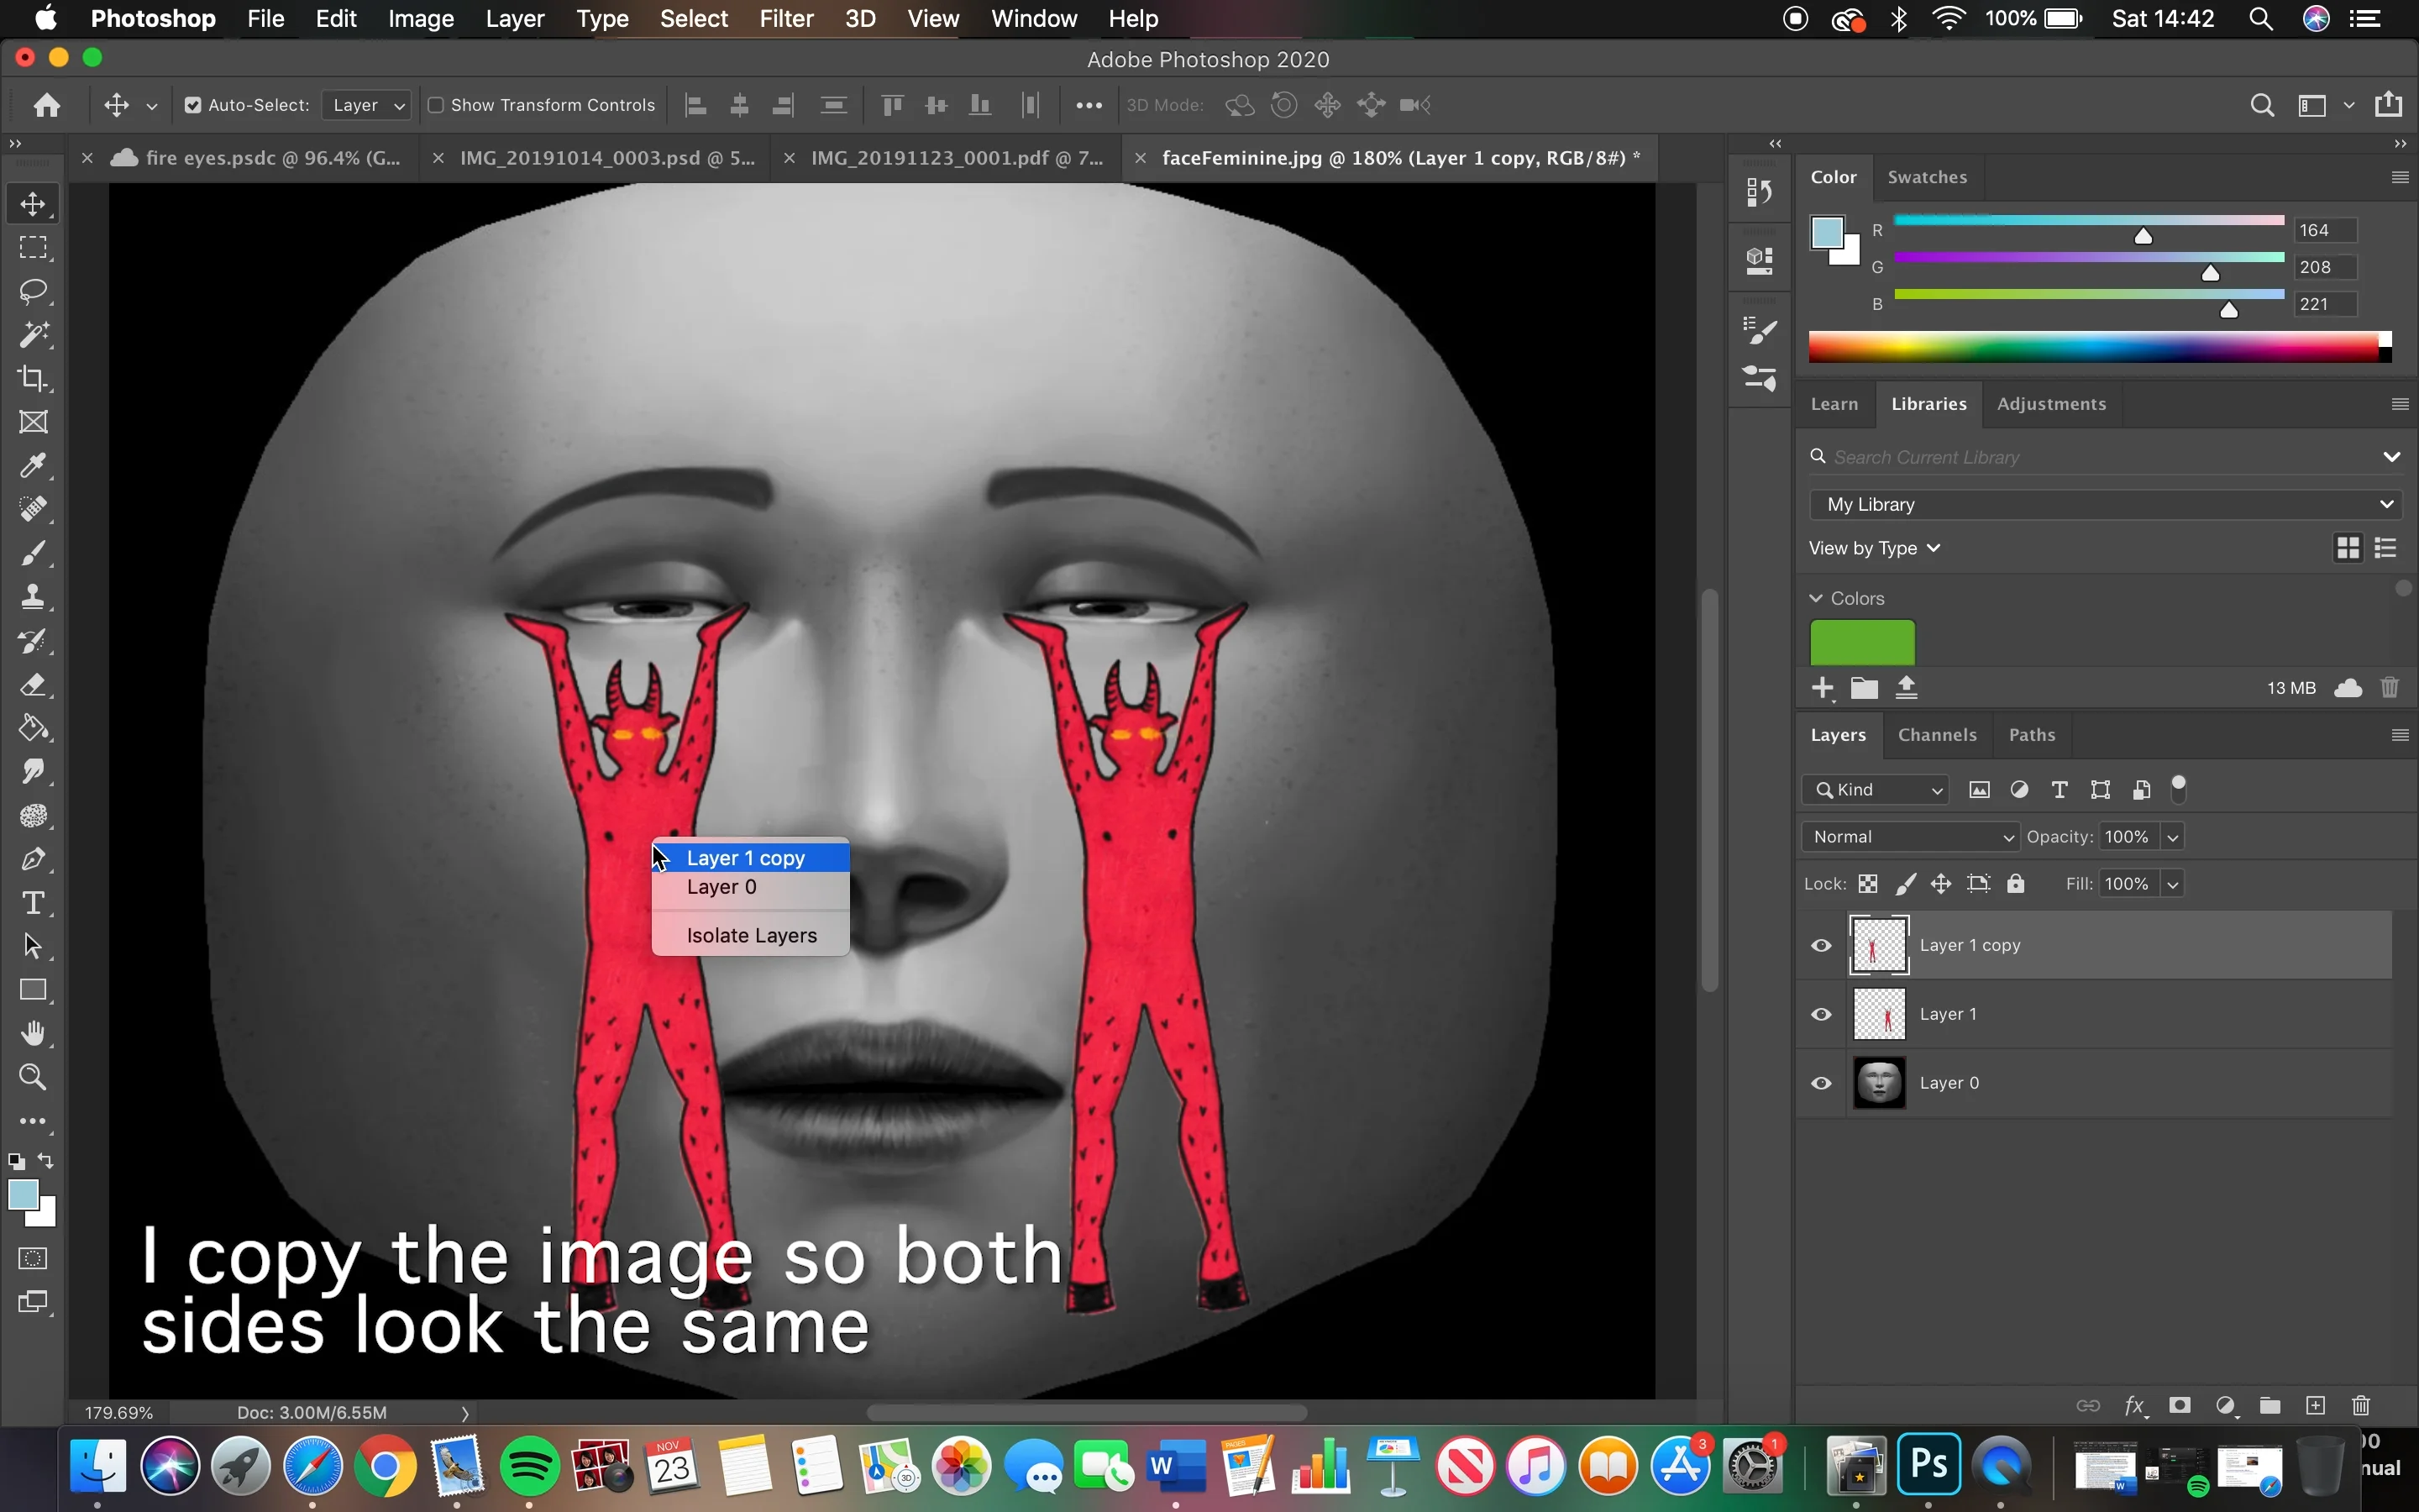
Task: Select the Clone Stamp tool
Action: click(x=33, y=597)
